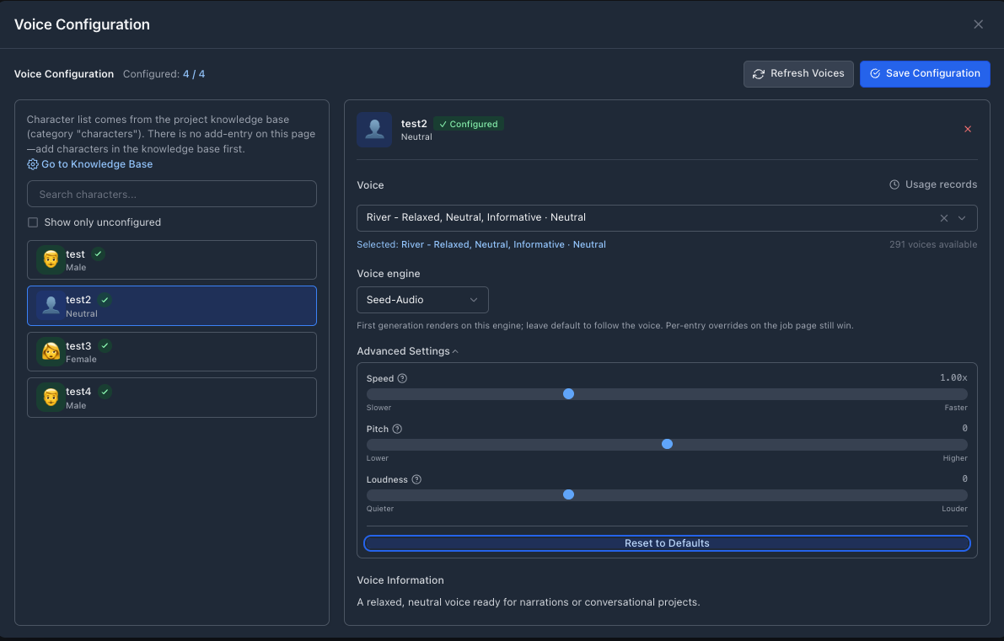Image resolution: width=1004 pixels, height=641 pixels.
Task: Click the 1.00x speed value
Action: click(x=953, y=378)
